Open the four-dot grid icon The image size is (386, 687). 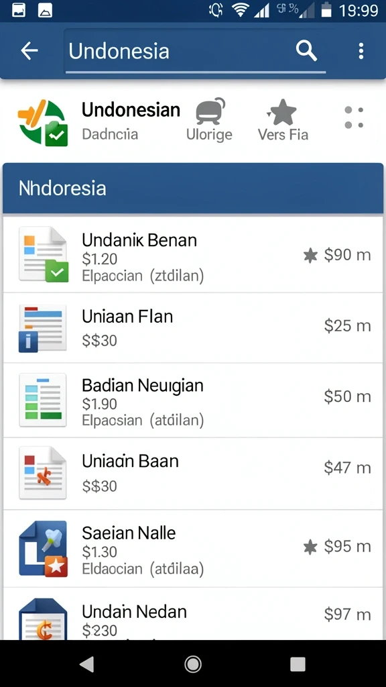tap(354, 117)
